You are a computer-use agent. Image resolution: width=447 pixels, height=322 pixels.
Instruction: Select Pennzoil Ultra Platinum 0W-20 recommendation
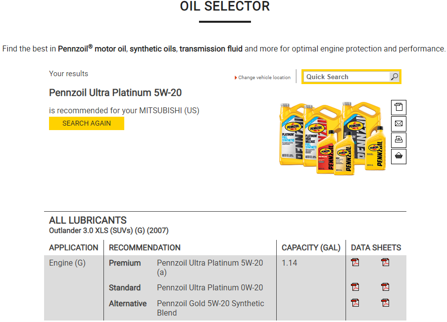(x=210, y=287)
